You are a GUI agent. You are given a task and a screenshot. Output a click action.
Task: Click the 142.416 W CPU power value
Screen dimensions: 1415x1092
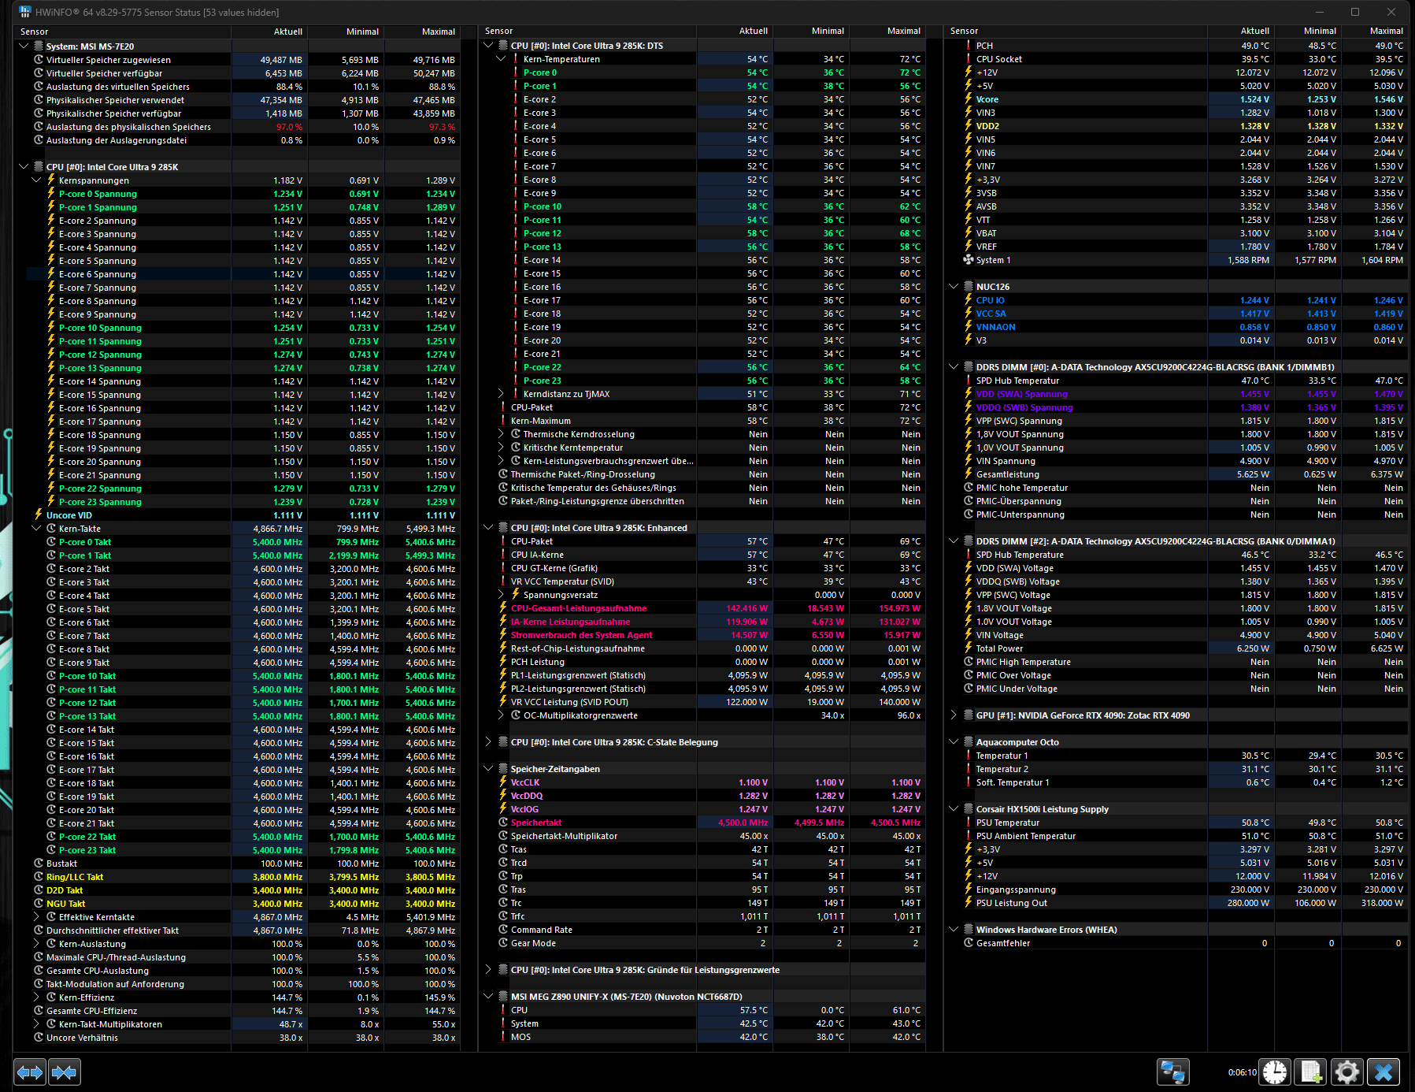tap(746, 608)
